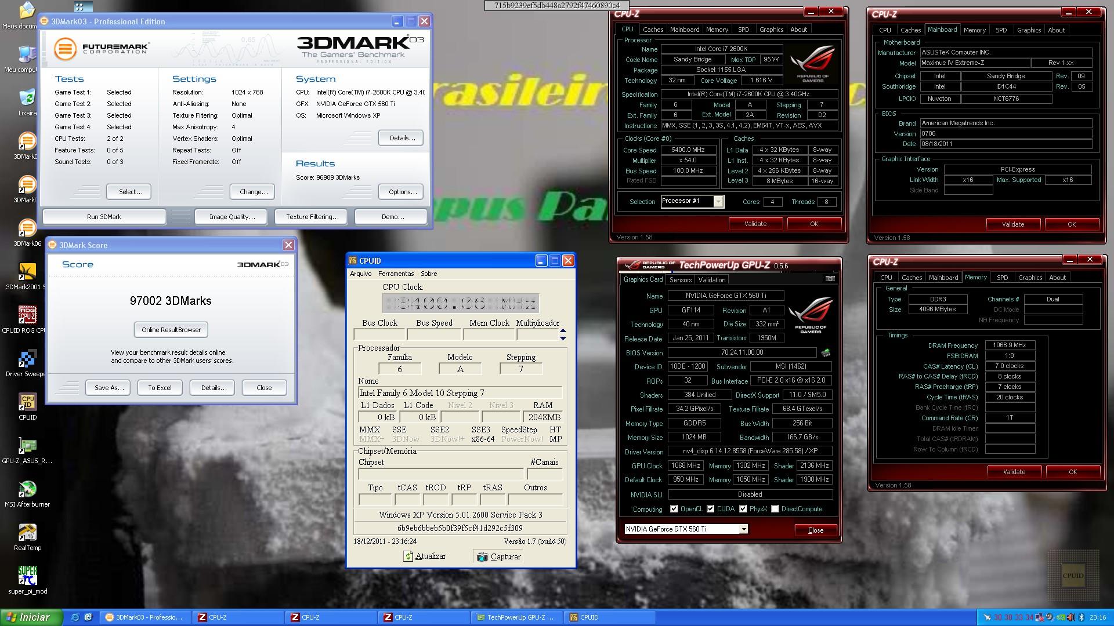Viewport: 1114px width, 626px height.
Task: Click Save As... in 3DMark Score
Action: click(x=109, y=388)
